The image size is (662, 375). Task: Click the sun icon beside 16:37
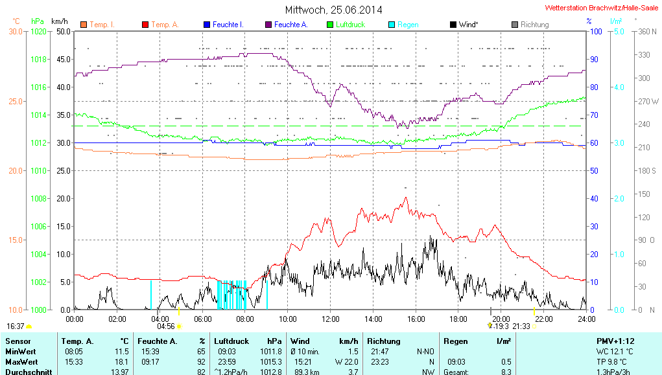click(x=29, y=326)
